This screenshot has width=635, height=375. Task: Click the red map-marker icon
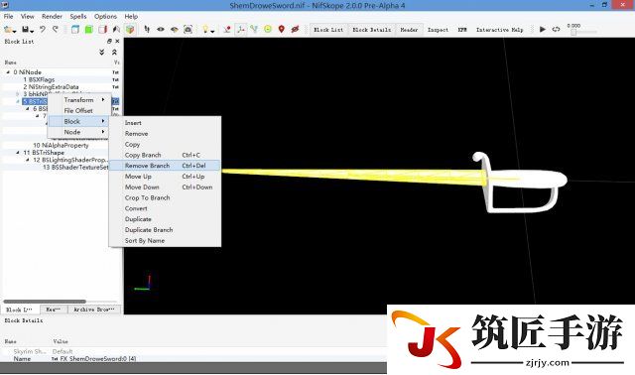[x=282, y=29]
